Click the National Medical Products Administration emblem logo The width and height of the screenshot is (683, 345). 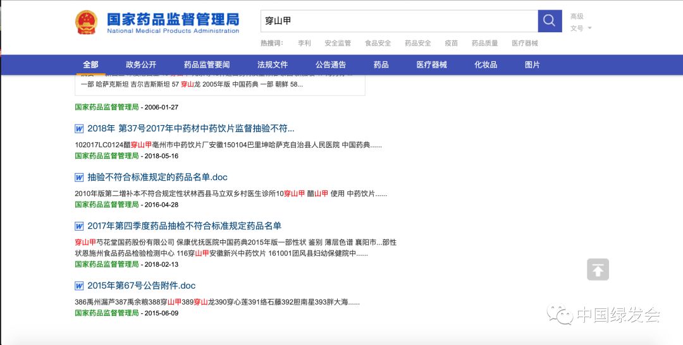pos(86,22)
